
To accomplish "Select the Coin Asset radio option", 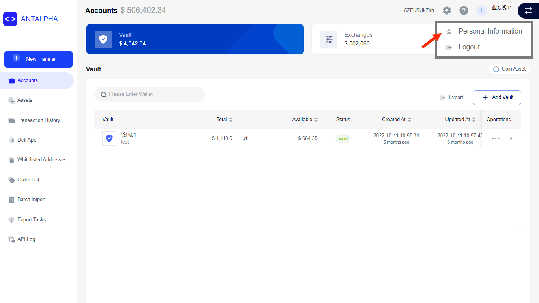I will tap(496, 69).
